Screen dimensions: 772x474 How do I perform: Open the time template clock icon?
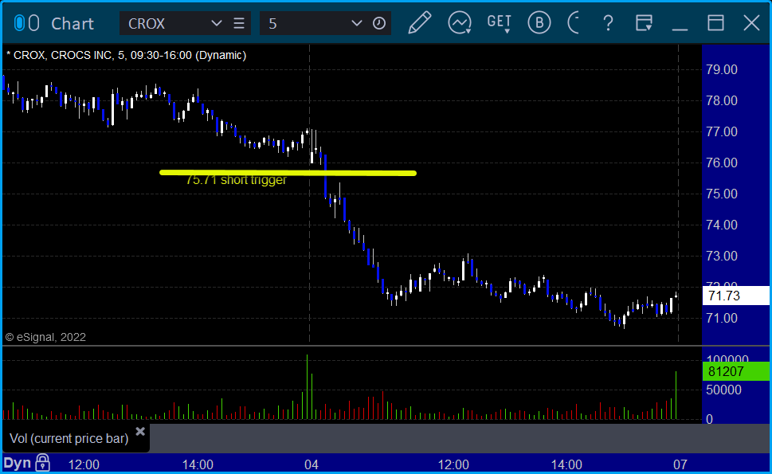379,23
